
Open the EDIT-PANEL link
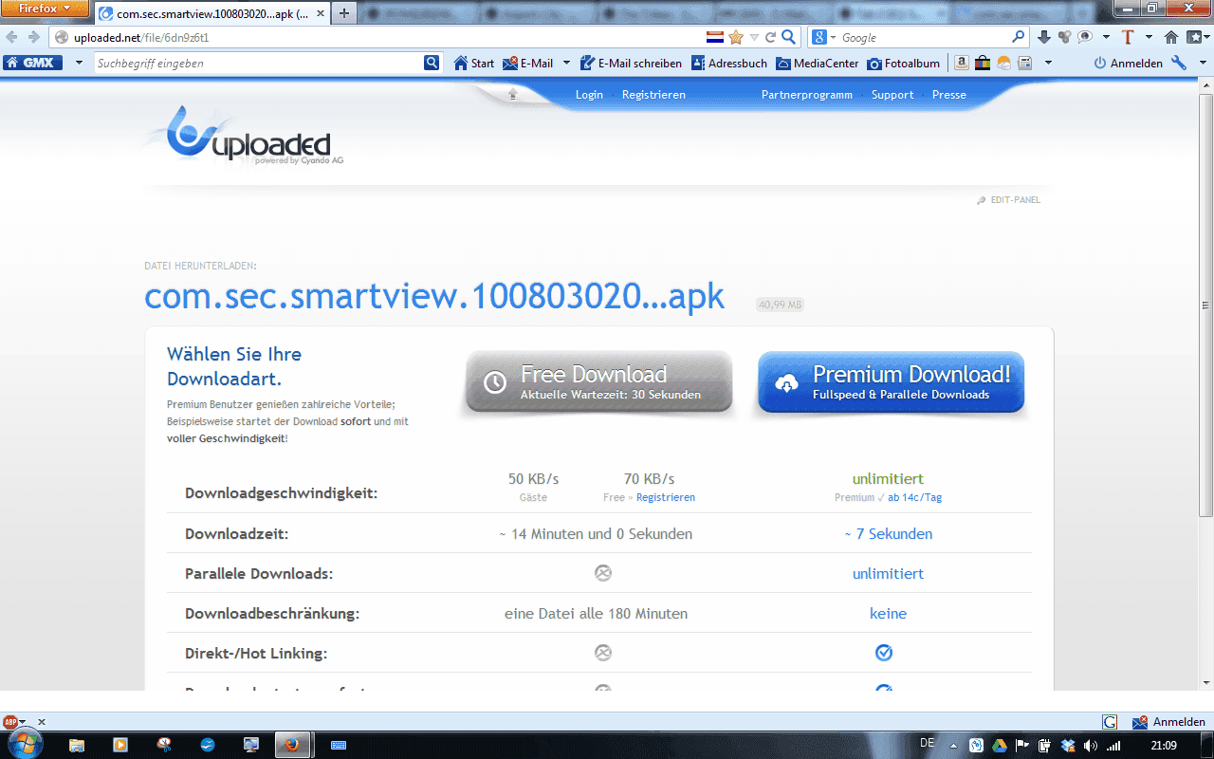point(1009,200)
